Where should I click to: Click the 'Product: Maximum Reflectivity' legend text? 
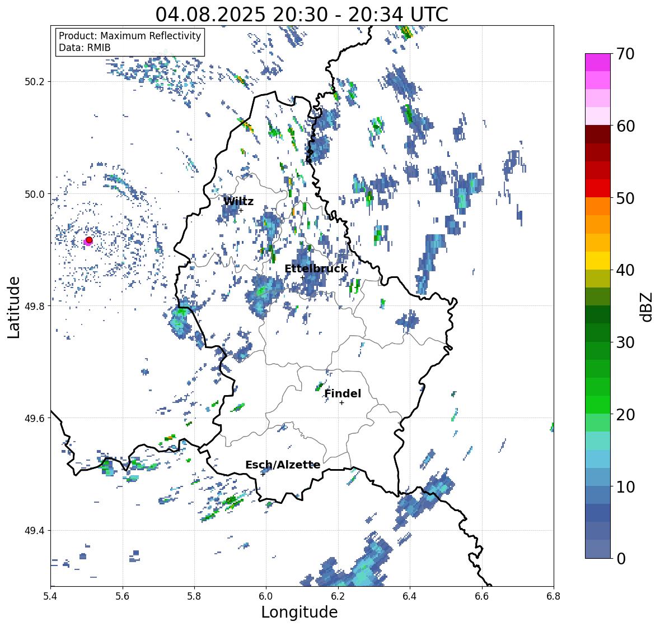130,36
